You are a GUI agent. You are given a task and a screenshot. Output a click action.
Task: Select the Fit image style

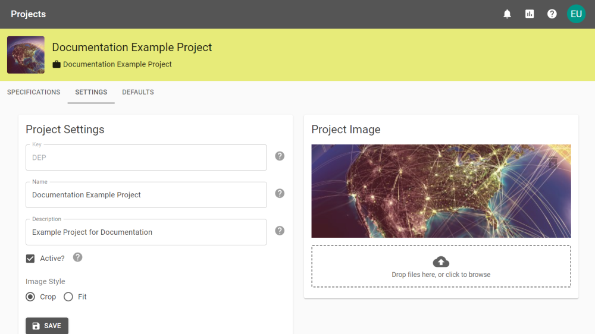pos(68,297)
